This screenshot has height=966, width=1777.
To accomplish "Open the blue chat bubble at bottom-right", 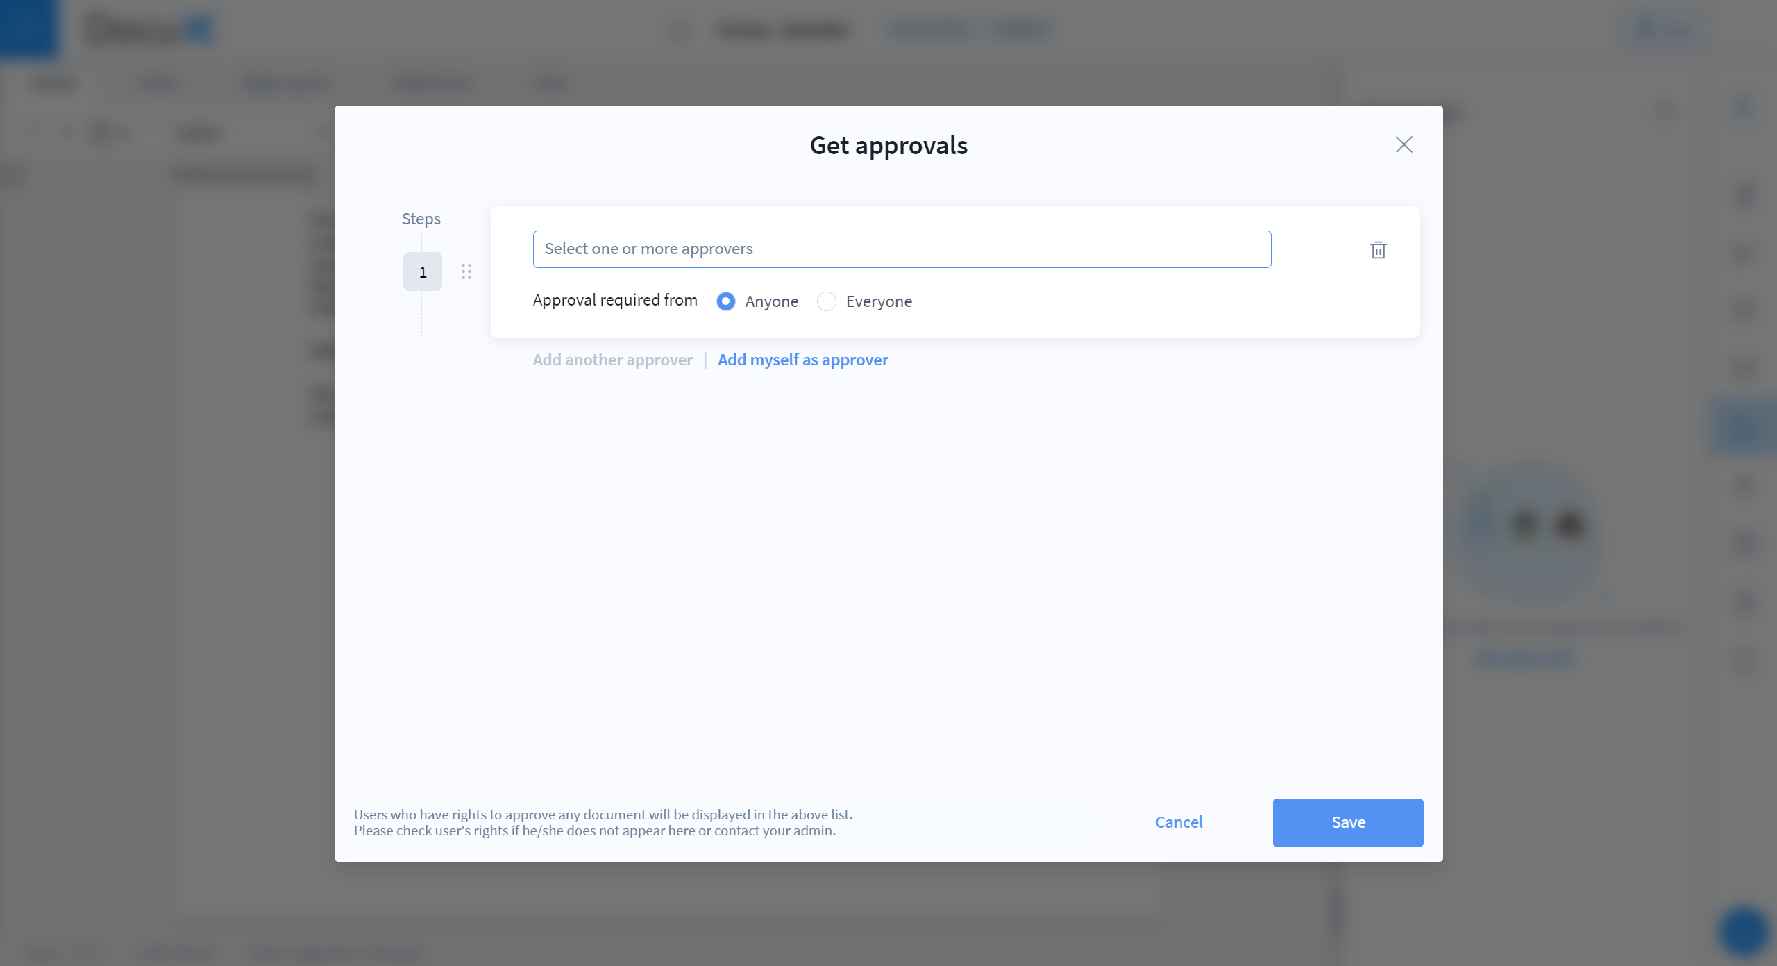I will 1743,931.
